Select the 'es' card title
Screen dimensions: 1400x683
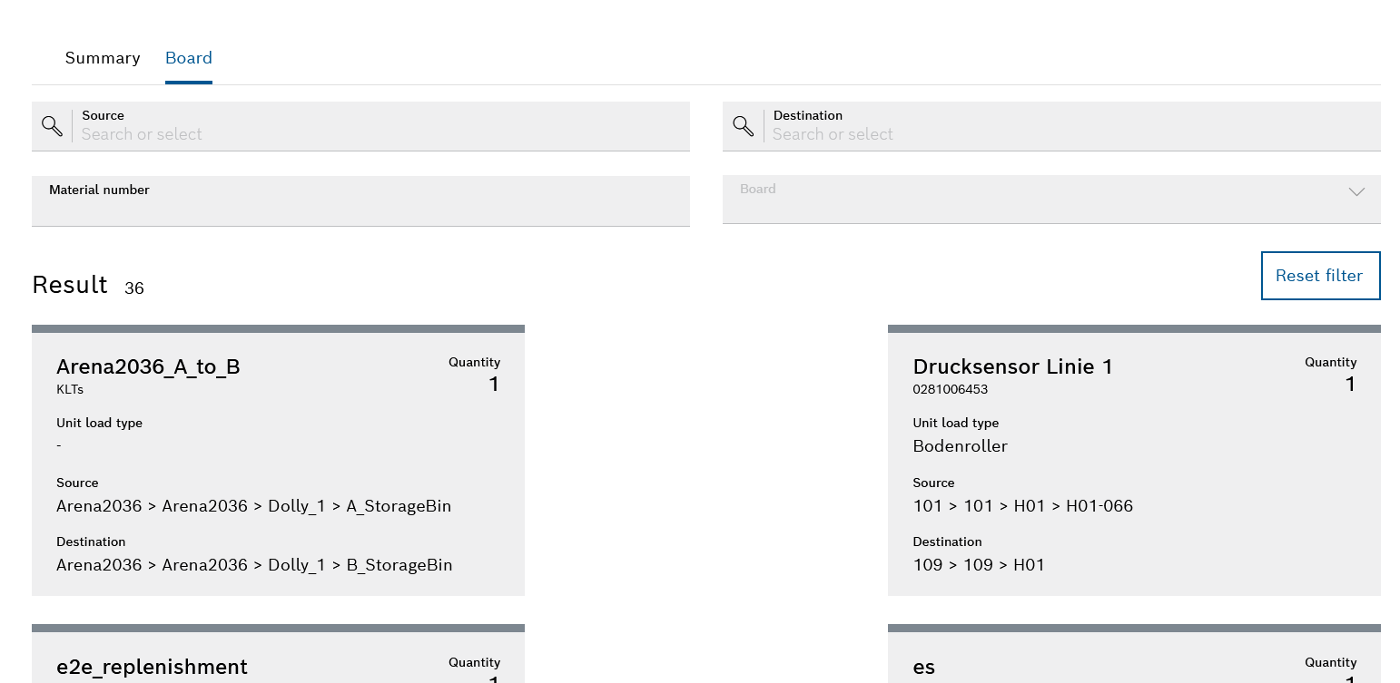[923, 668]
